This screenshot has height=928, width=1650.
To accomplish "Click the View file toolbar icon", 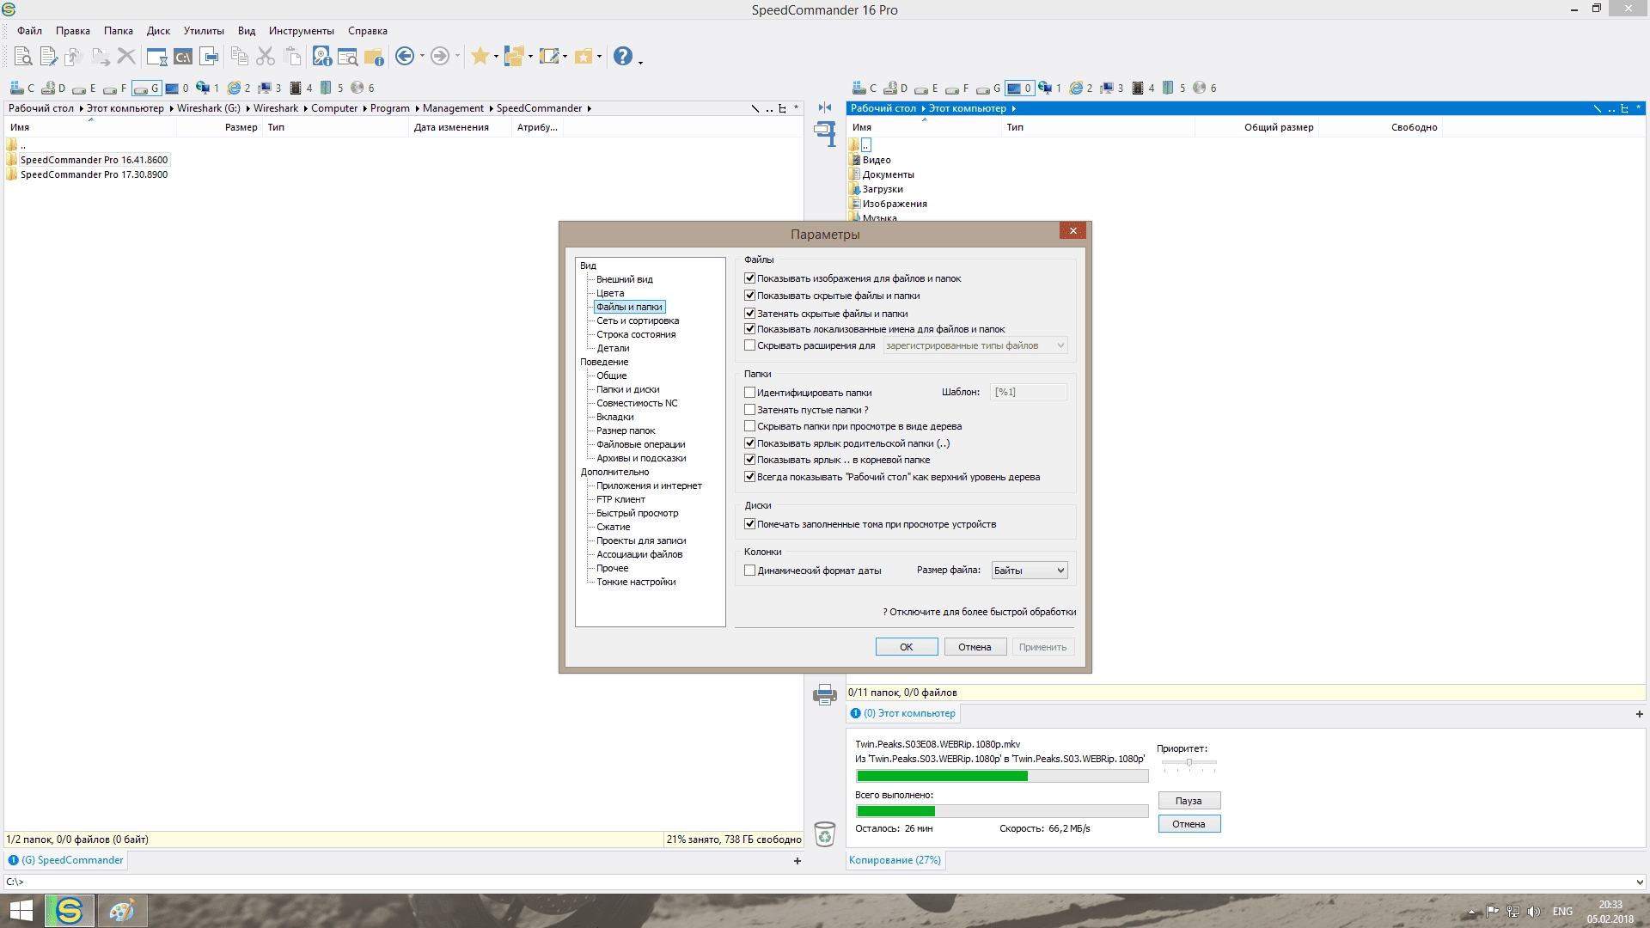I will pos(23,57).
